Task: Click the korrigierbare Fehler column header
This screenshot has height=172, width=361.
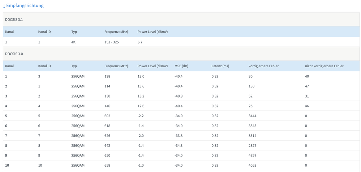Action: click(263, 66)
